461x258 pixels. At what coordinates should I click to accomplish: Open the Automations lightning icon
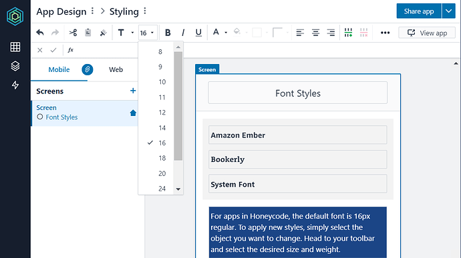pos(15,85)
